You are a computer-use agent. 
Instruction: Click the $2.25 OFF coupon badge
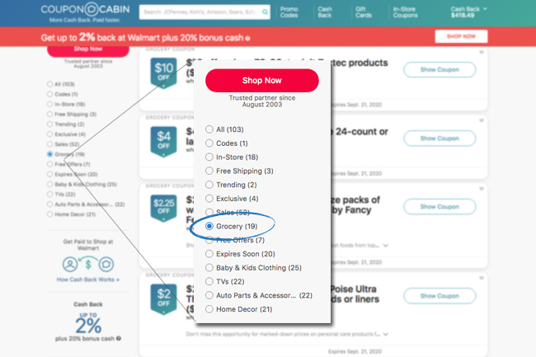pyautogui.click(x=164, y=208)
